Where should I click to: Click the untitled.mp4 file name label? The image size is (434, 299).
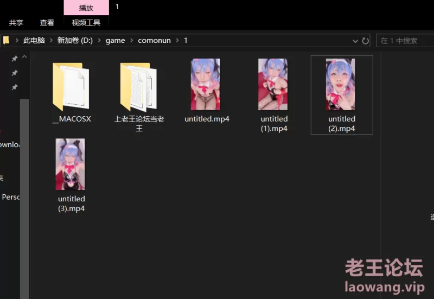(207, 119)
